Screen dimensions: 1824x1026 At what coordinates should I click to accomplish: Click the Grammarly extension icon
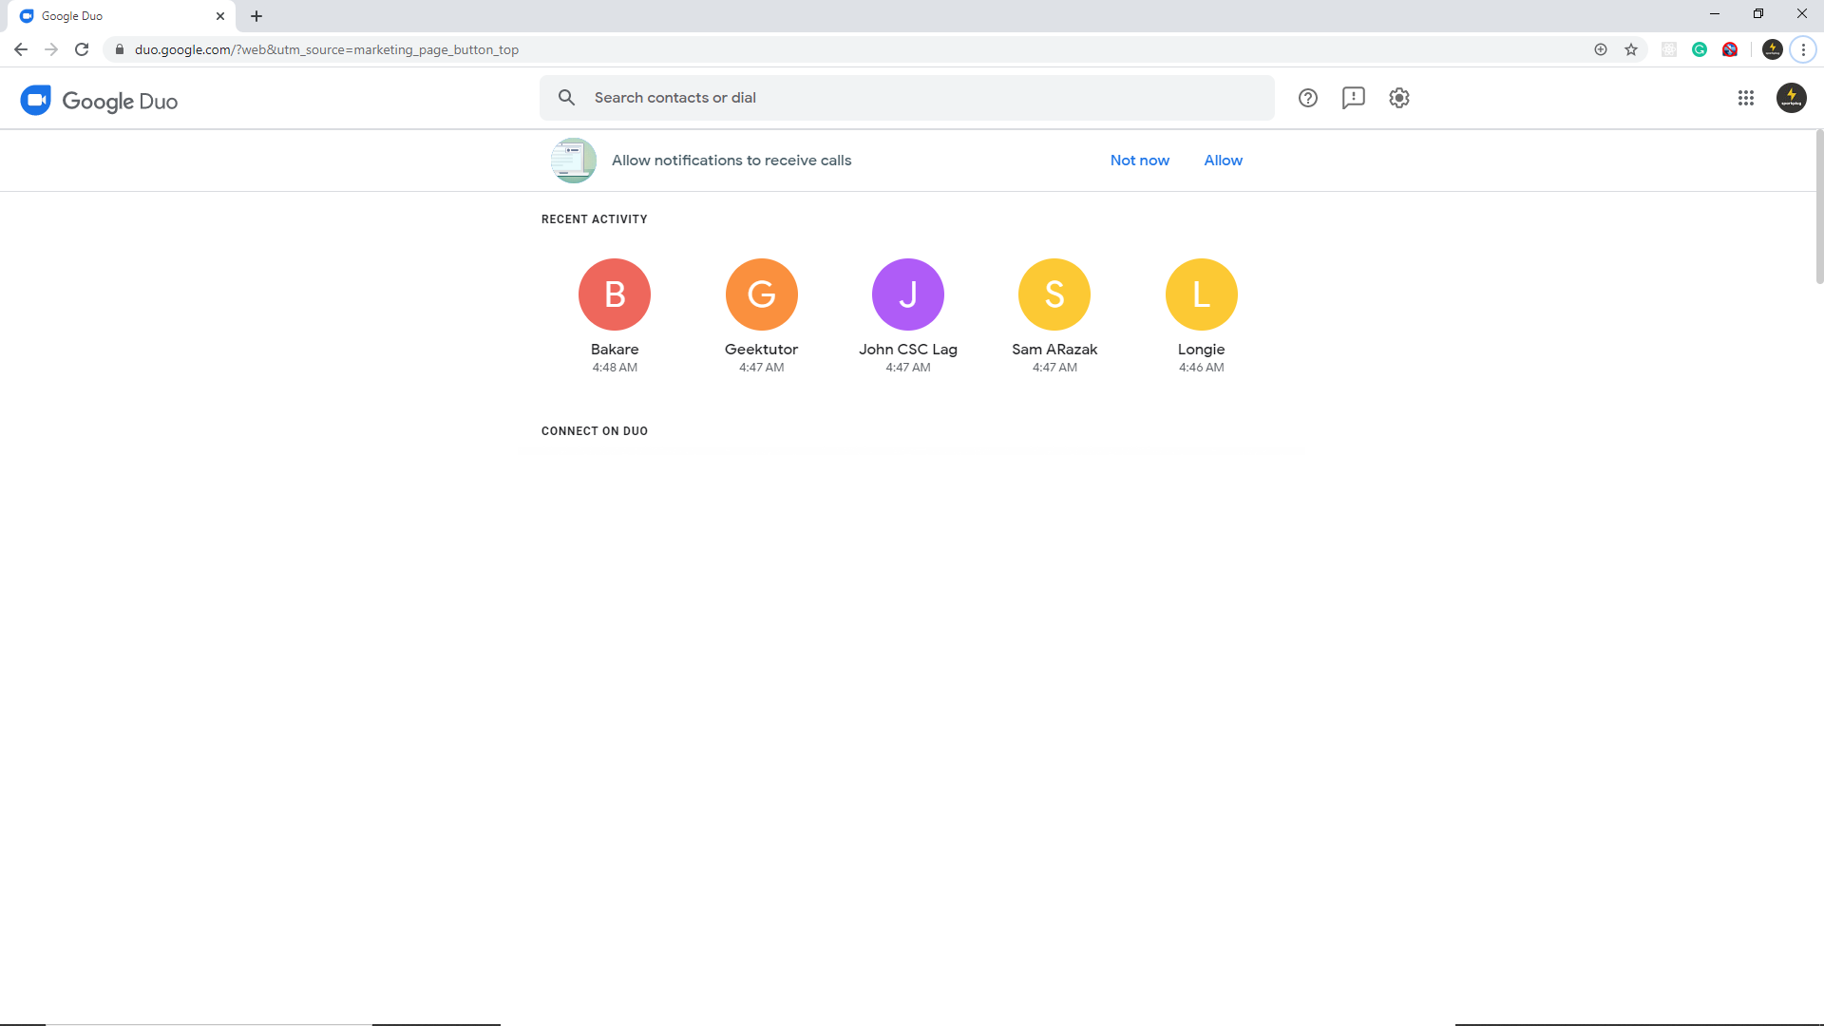coord(1700,49)
